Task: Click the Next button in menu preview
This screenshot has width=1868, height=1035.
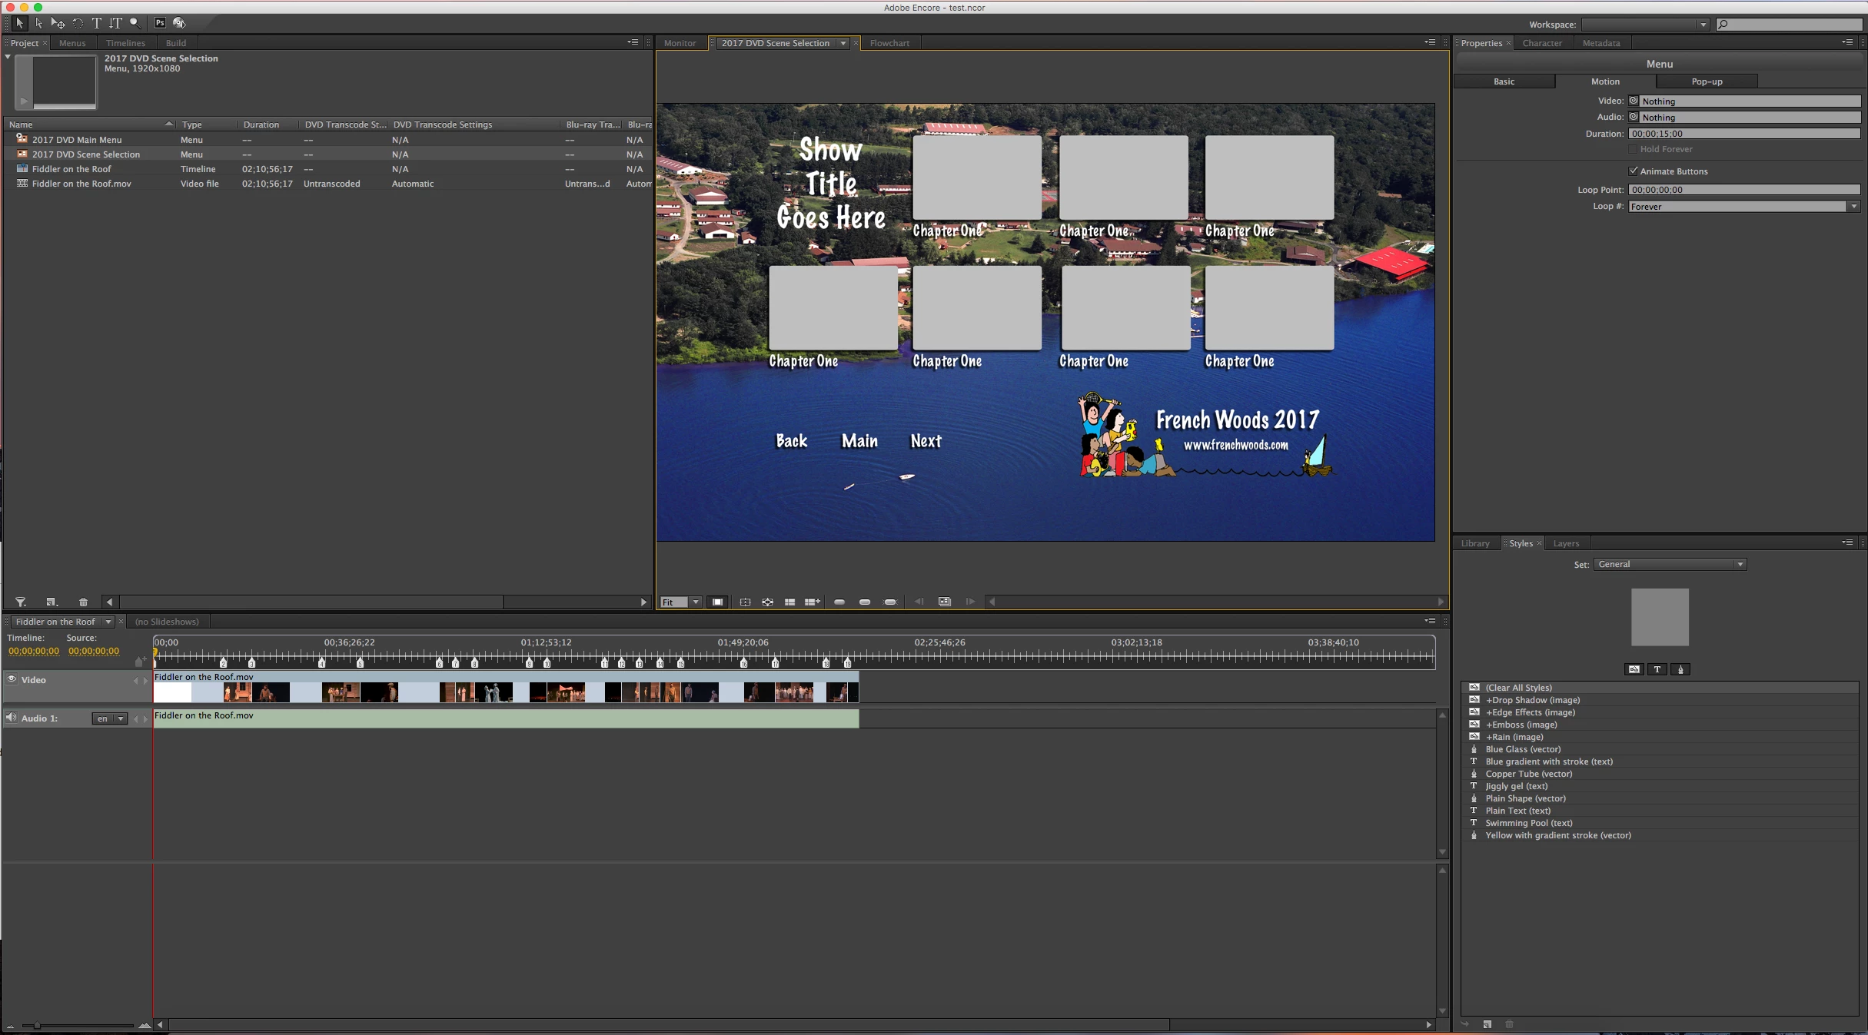Action: click(926, 441)
